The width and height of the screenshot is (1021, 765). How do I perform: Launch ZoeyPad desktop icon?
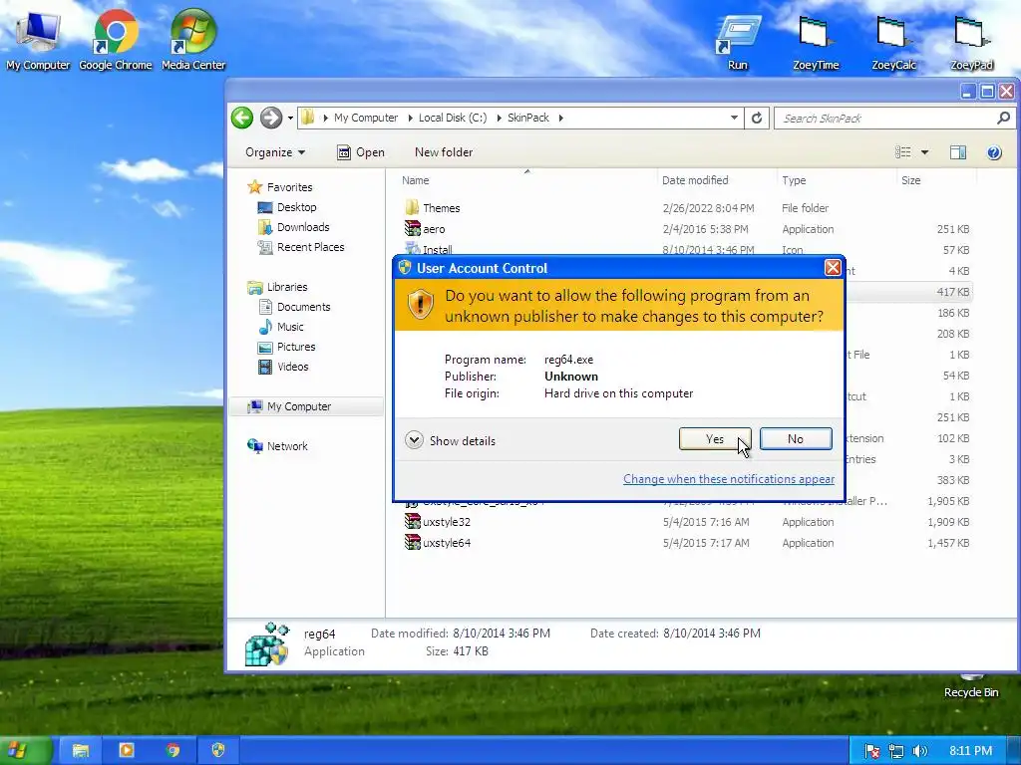pos(971,43)
